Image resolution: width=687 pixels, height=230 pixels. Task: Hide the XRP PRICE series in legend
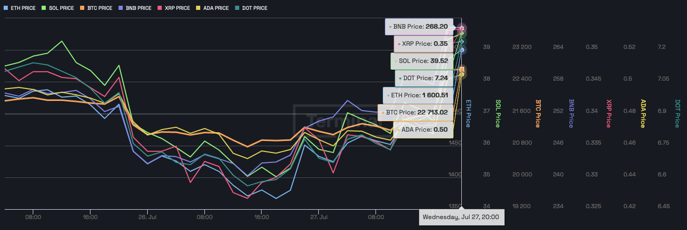pyautogui.click(x=173, y=8)
